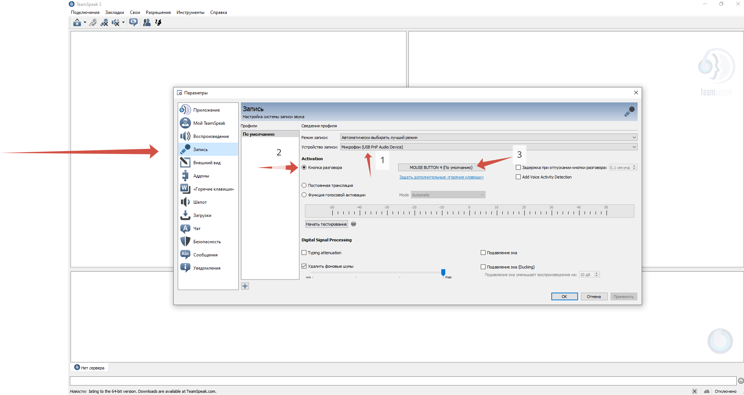Click Задать дополнительные «горячие клавиши» link

pyautogui.click(x=441, y=177)
